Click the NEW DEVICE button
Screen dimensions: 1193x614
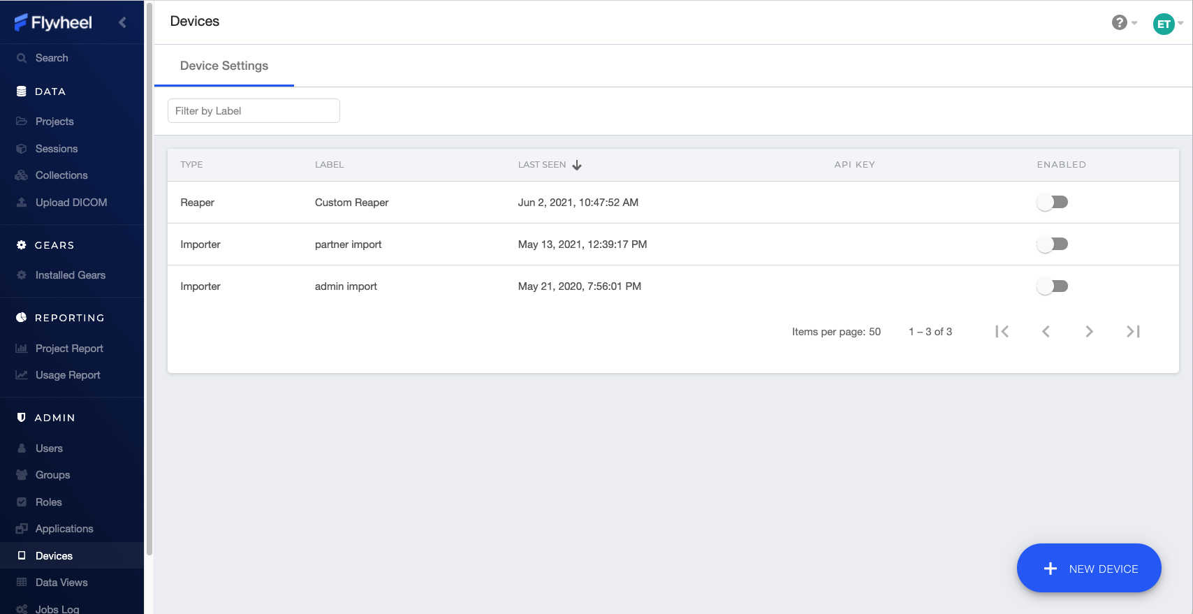coord(1089,568)
